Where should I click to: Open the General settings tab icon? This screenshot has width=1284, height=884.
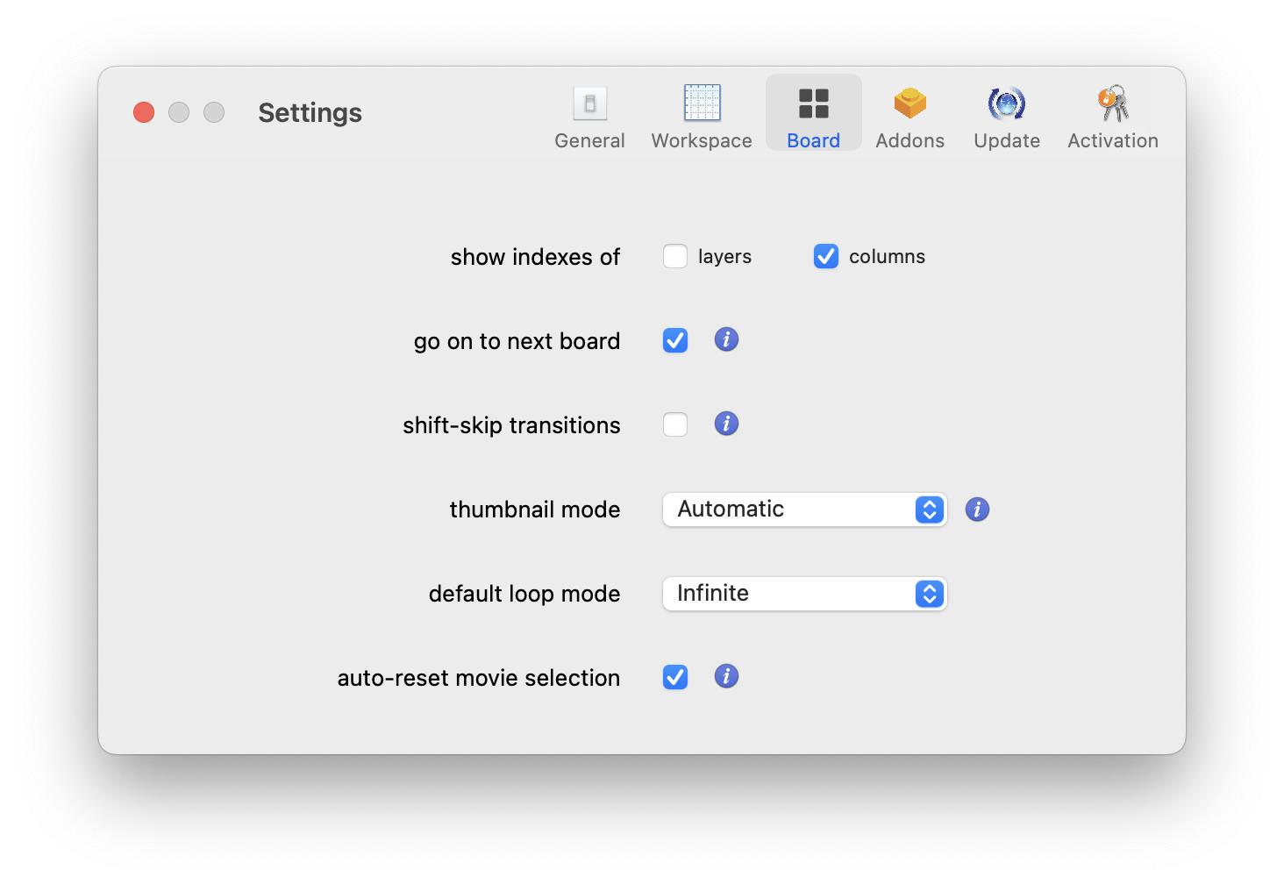coord(589,104)
